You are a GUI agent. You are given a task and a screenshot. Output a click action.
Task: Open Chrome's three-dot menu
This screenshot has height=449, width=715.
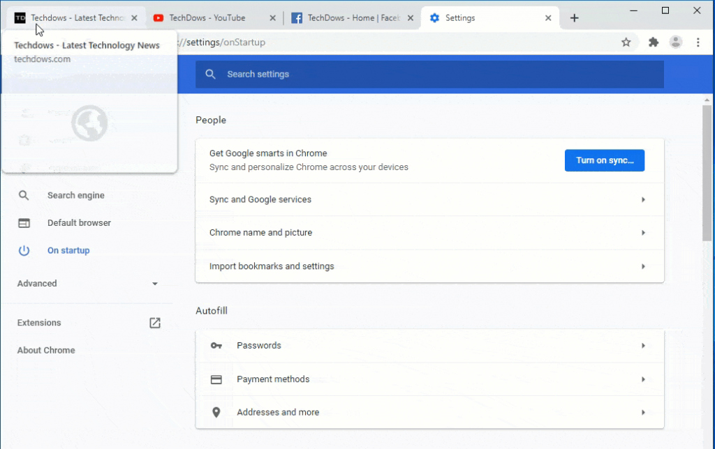click(698, 43)
